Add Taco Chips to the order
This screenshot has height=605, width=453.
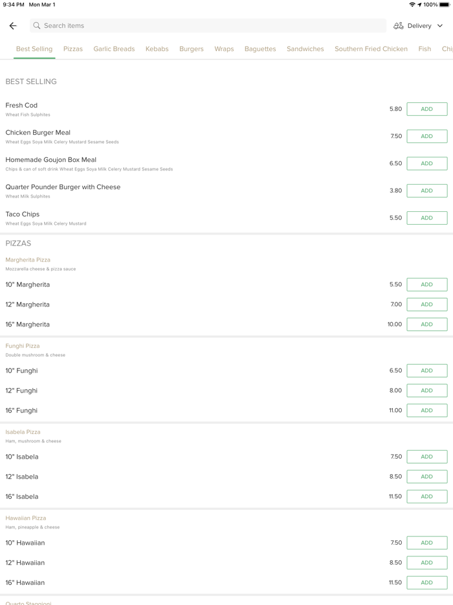[426, 218]
